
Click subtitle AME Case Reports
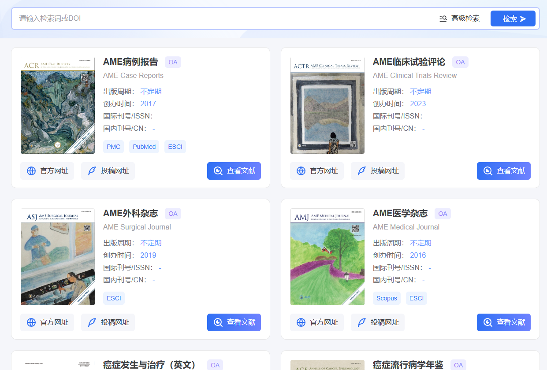(133, 76)
